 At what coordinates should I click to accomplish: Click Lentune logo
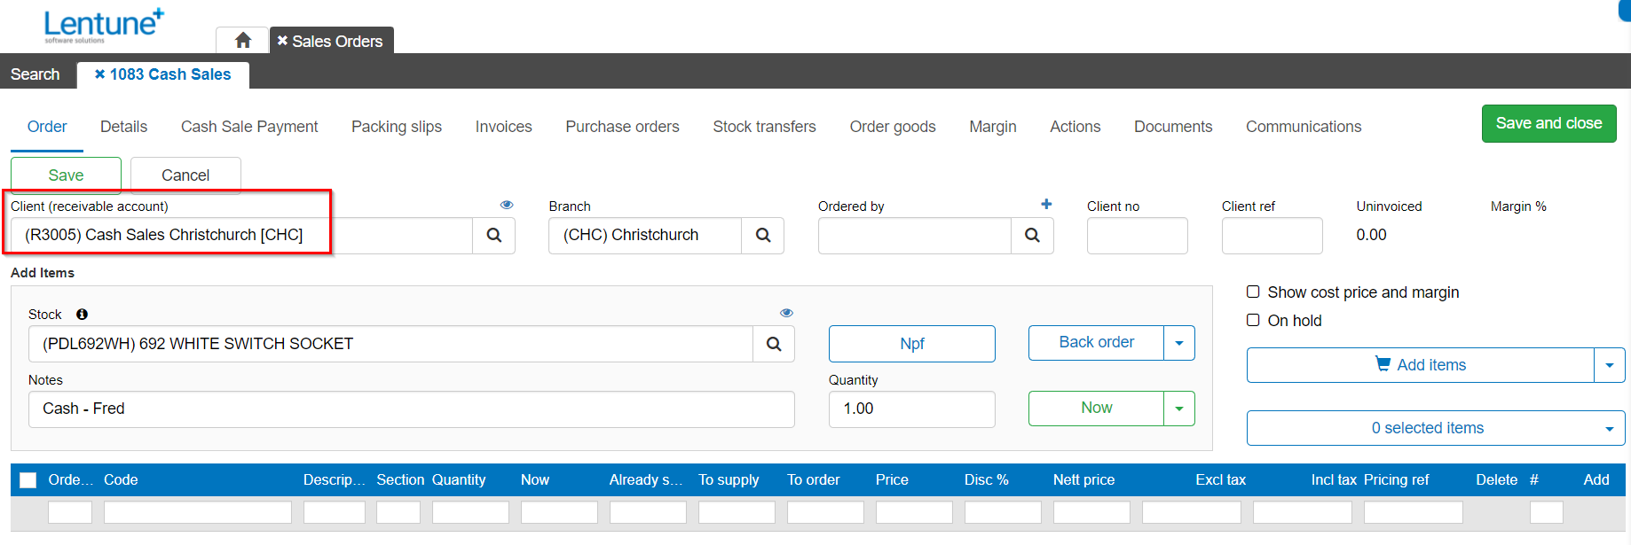pos(104,26)
